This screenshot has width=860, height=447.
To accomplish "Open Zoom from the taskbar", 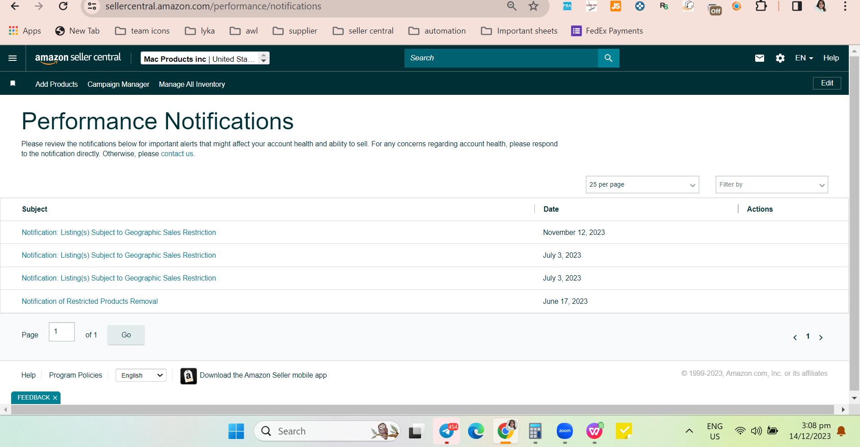I will [565, 431].
